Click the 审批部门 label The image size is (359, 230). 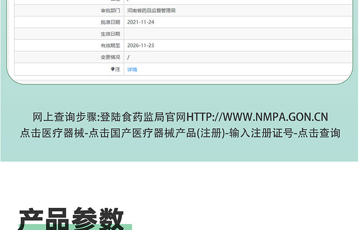pos(110,10)
